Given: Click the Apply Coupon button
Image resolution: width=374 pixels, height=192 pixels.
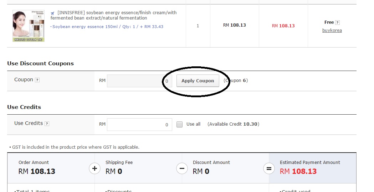Looking at the screenshot, I should pos(198,81).
